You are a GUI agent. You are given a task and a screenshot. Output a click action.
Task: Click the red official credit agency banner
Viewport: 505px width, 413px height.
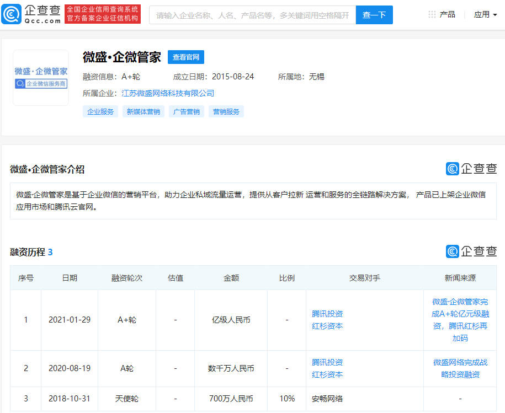(103, 14)
